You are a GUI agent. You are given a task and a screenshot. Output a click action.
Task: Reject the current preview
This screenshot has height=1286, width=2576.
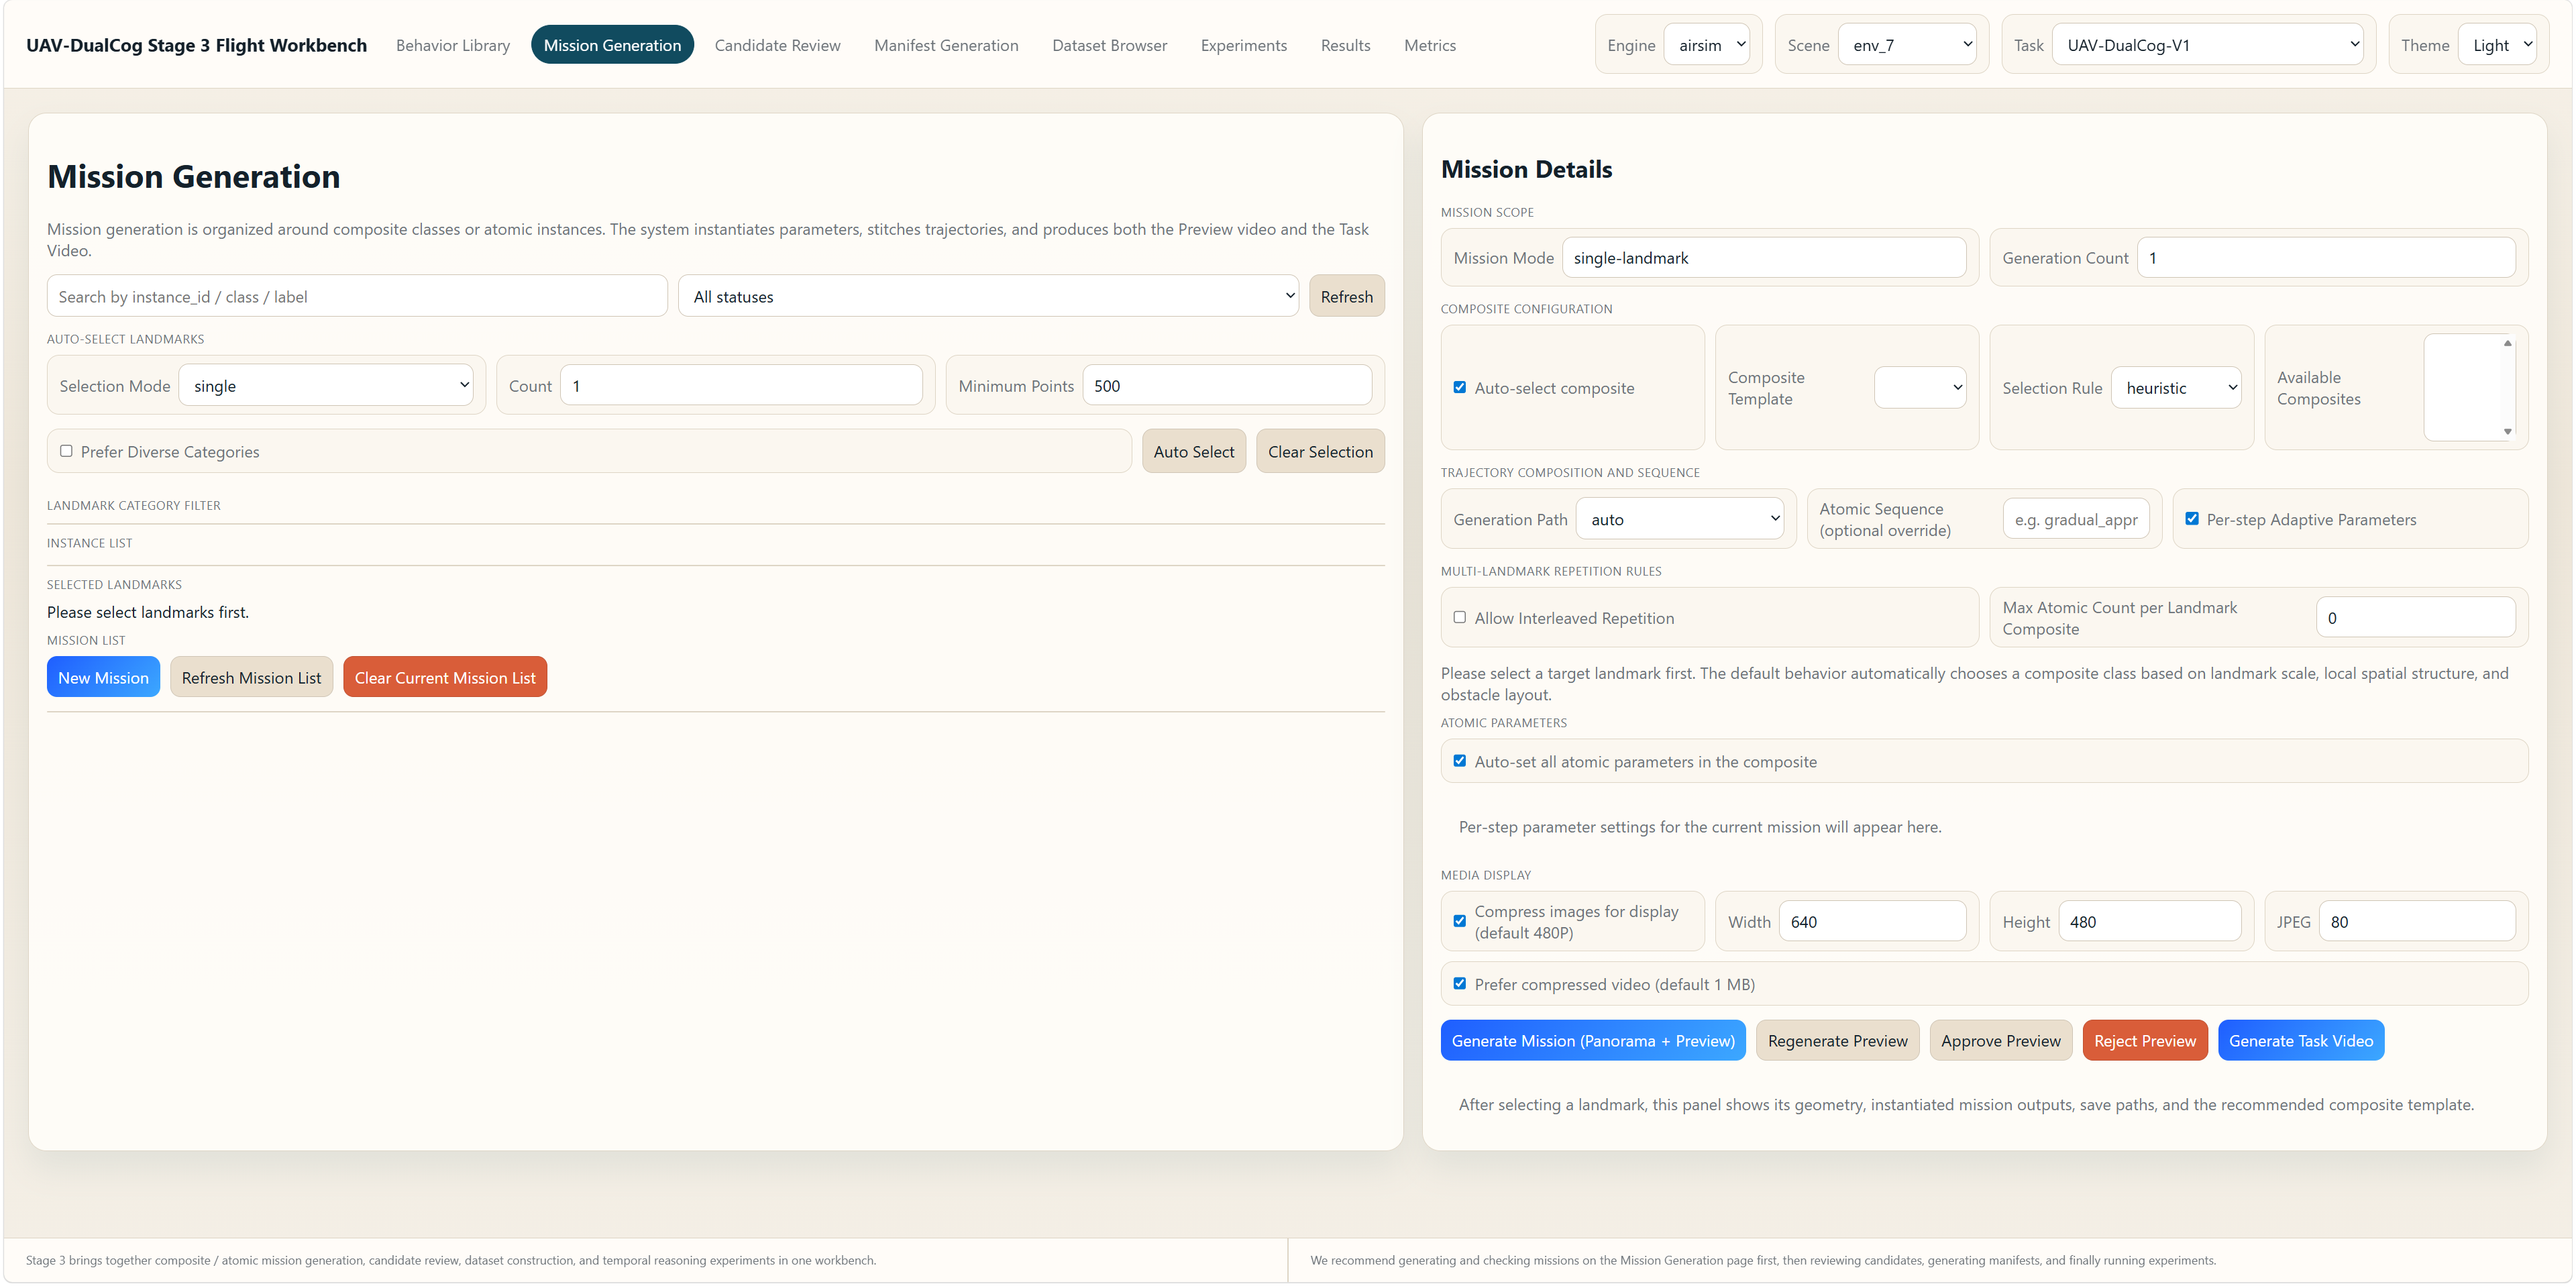[x=2145, y=1040]
